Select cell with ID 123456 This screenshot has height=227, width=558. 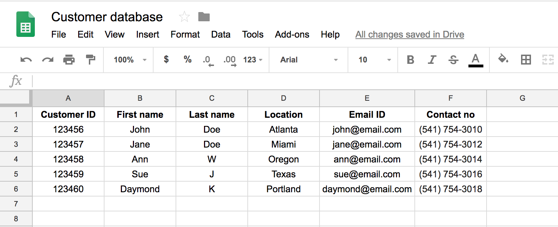tap(68, 129)
